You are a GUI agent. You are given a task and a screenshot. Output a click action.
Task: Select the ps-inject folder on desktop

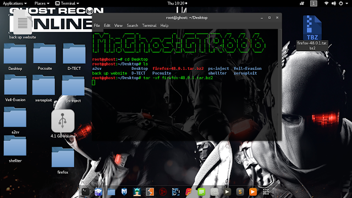pyautogui.click(x=73, y=89)
